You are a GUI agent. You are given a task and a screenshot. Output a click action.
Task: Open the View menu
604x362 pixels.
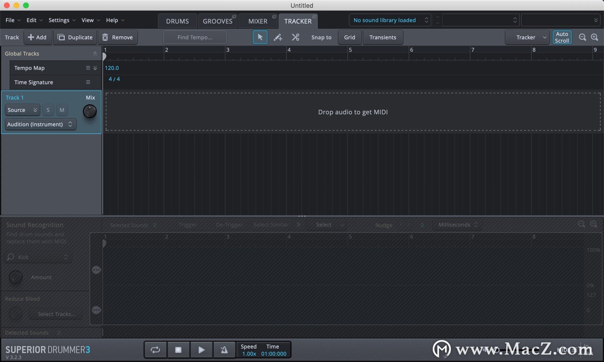coord(91,20)
